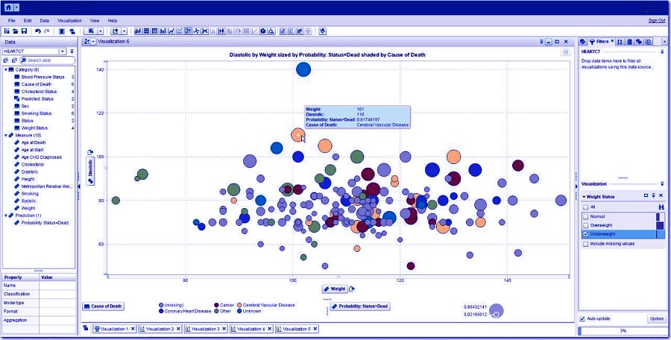671x340 pixels.
Task: Click the search magnifier icon in Search data
Action: (x=23, y=60)
